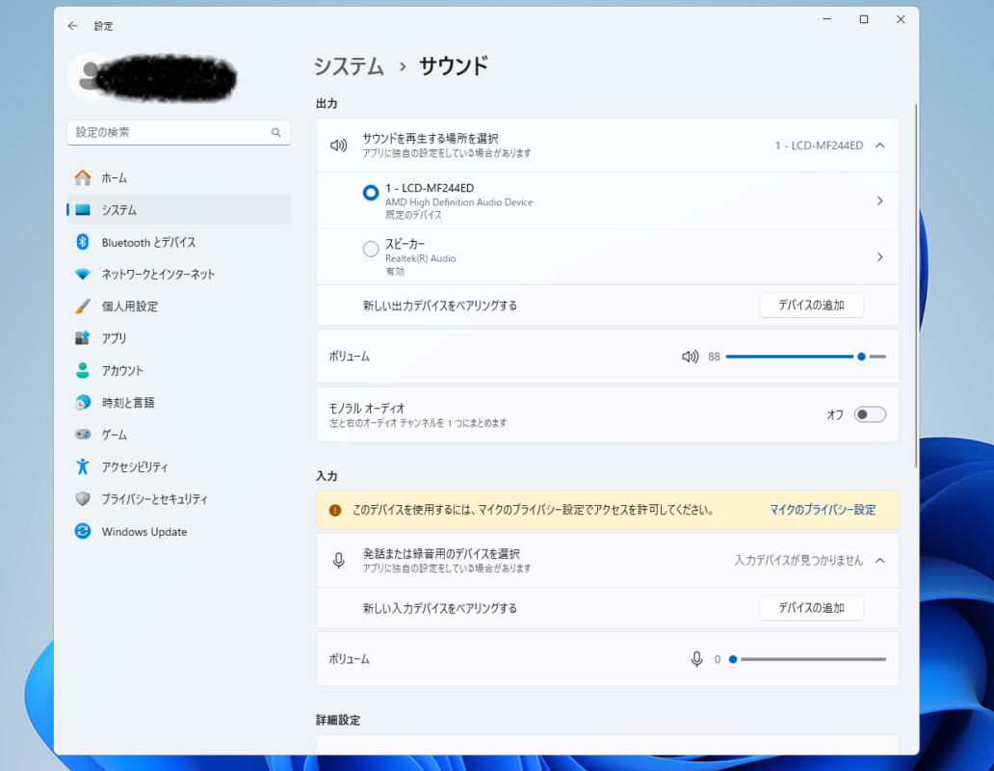Click the Home house icon
The height and width of the screenshot is (771, 994).
(x=83, y=177)
